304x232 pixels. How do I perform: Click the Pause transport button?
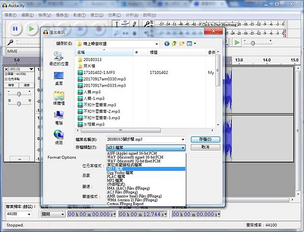click(15, 29)
